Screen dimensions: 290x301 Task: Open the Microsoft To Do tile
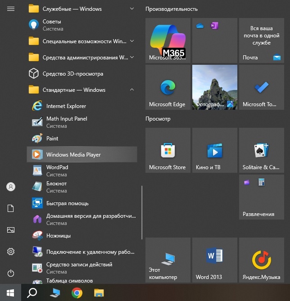262,87
